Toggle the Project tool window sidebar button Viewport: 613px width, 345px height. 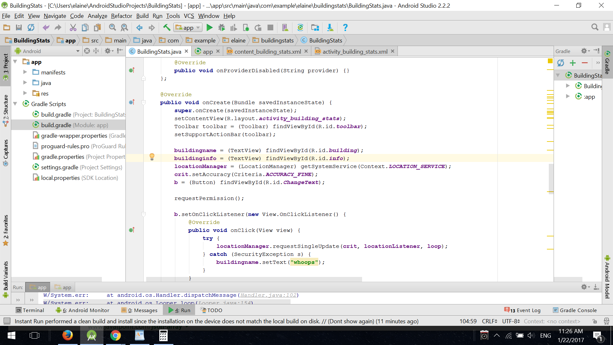5,65
